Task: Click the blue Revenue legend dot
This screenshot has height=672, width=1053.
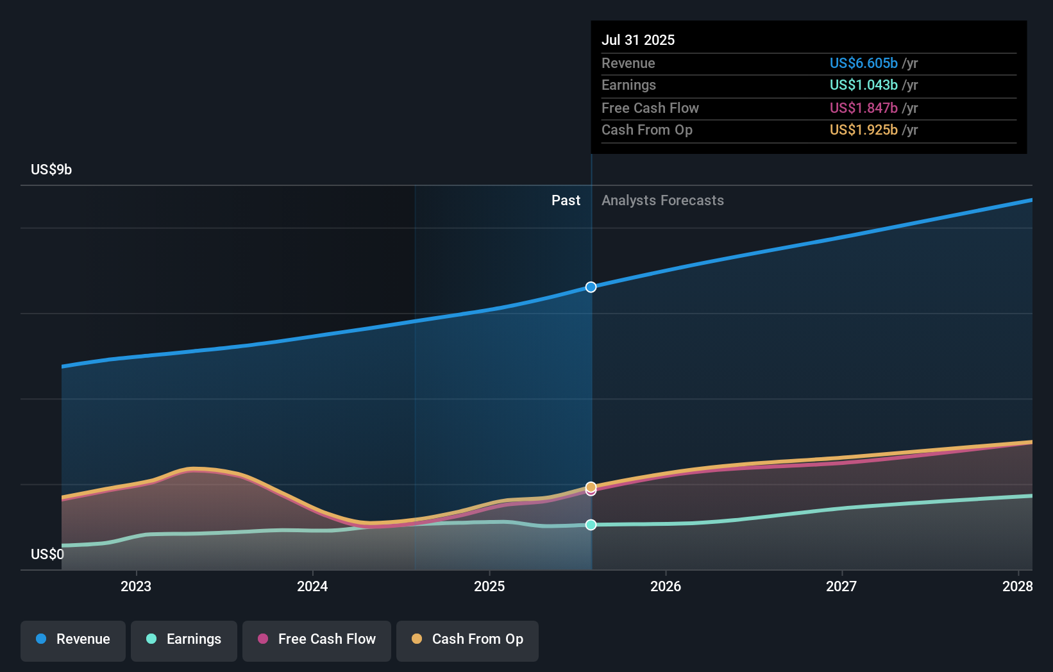Action: point(42,639)
